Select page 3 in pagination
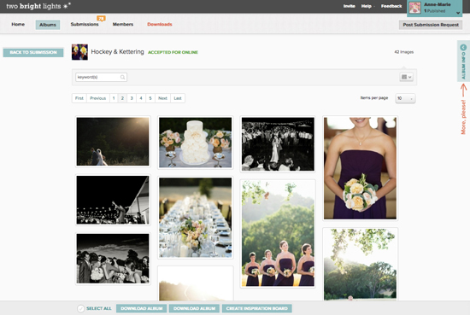 (132, 98)
